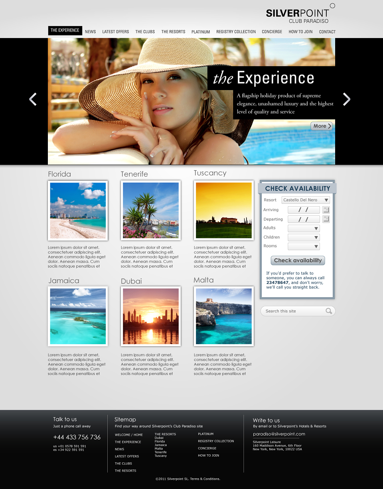The image size is (383, 489).
Task: Open the Adults dropdown
Action: tap(304, 229)
